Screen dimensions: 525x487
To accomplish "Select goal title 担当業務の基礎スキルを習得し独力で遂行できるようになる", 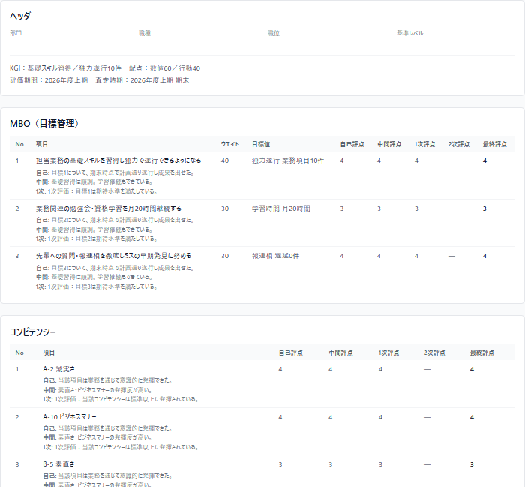I will pyautogui.click(x=118, y=161).
